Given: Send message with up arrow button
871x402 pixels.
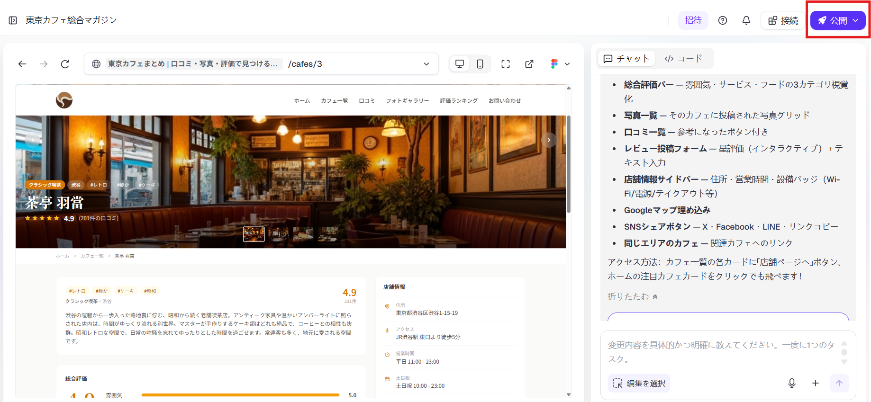Looking at the screenshot, I should click(839, 383).
